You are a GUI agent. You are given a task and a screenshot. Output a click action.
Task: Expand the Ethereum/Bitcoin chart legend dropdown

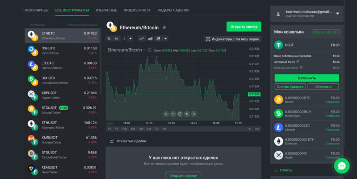pyautogui.click(x=144, y=50)
